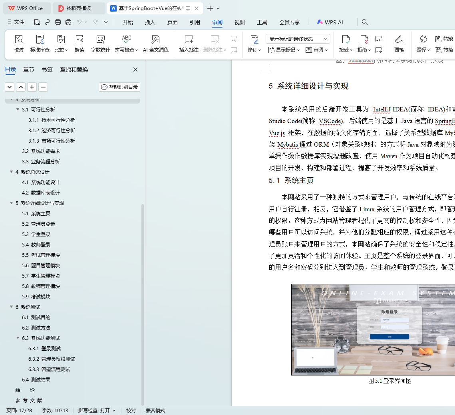Click the 校对 proofreading icon

coord(19,40)
